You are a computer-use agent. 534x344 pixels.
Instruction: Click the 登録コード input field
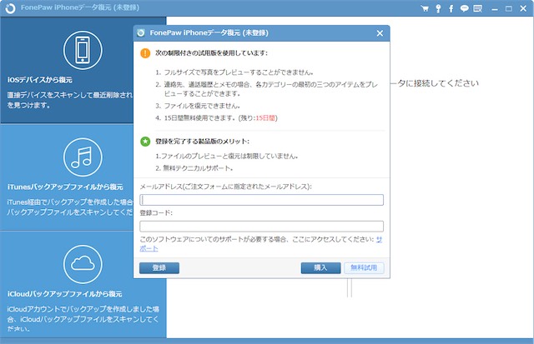(x=261, y=227)
